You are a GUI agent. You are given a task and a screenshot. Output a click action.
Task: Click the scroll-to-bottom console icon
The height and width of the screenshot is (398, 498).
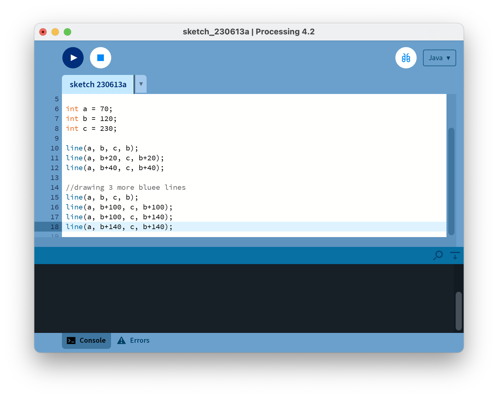tap(455, 255)
